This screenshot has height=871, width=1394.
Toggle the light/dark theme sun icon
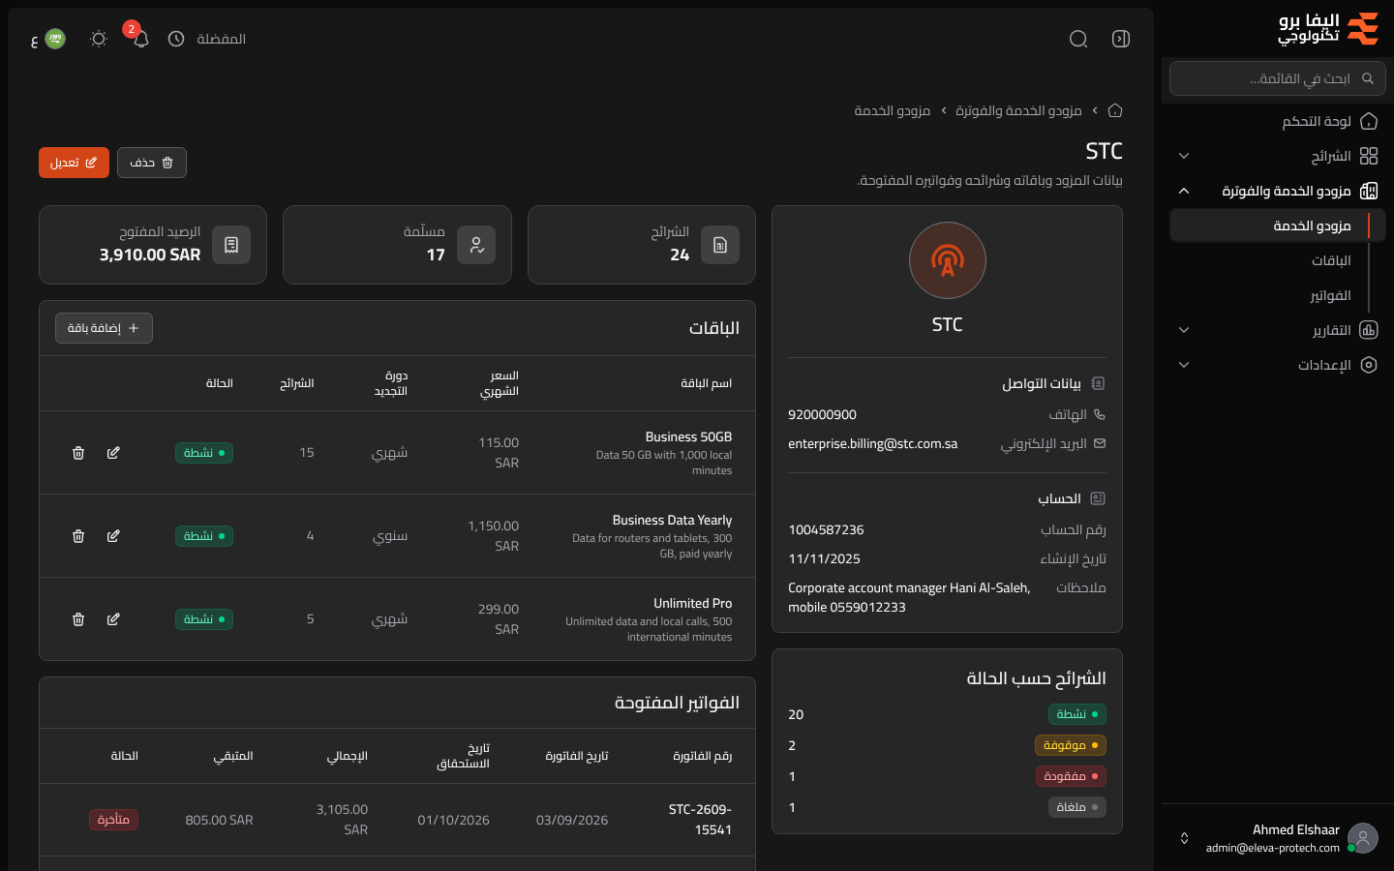pyautogui.click(x=99, y=39)
